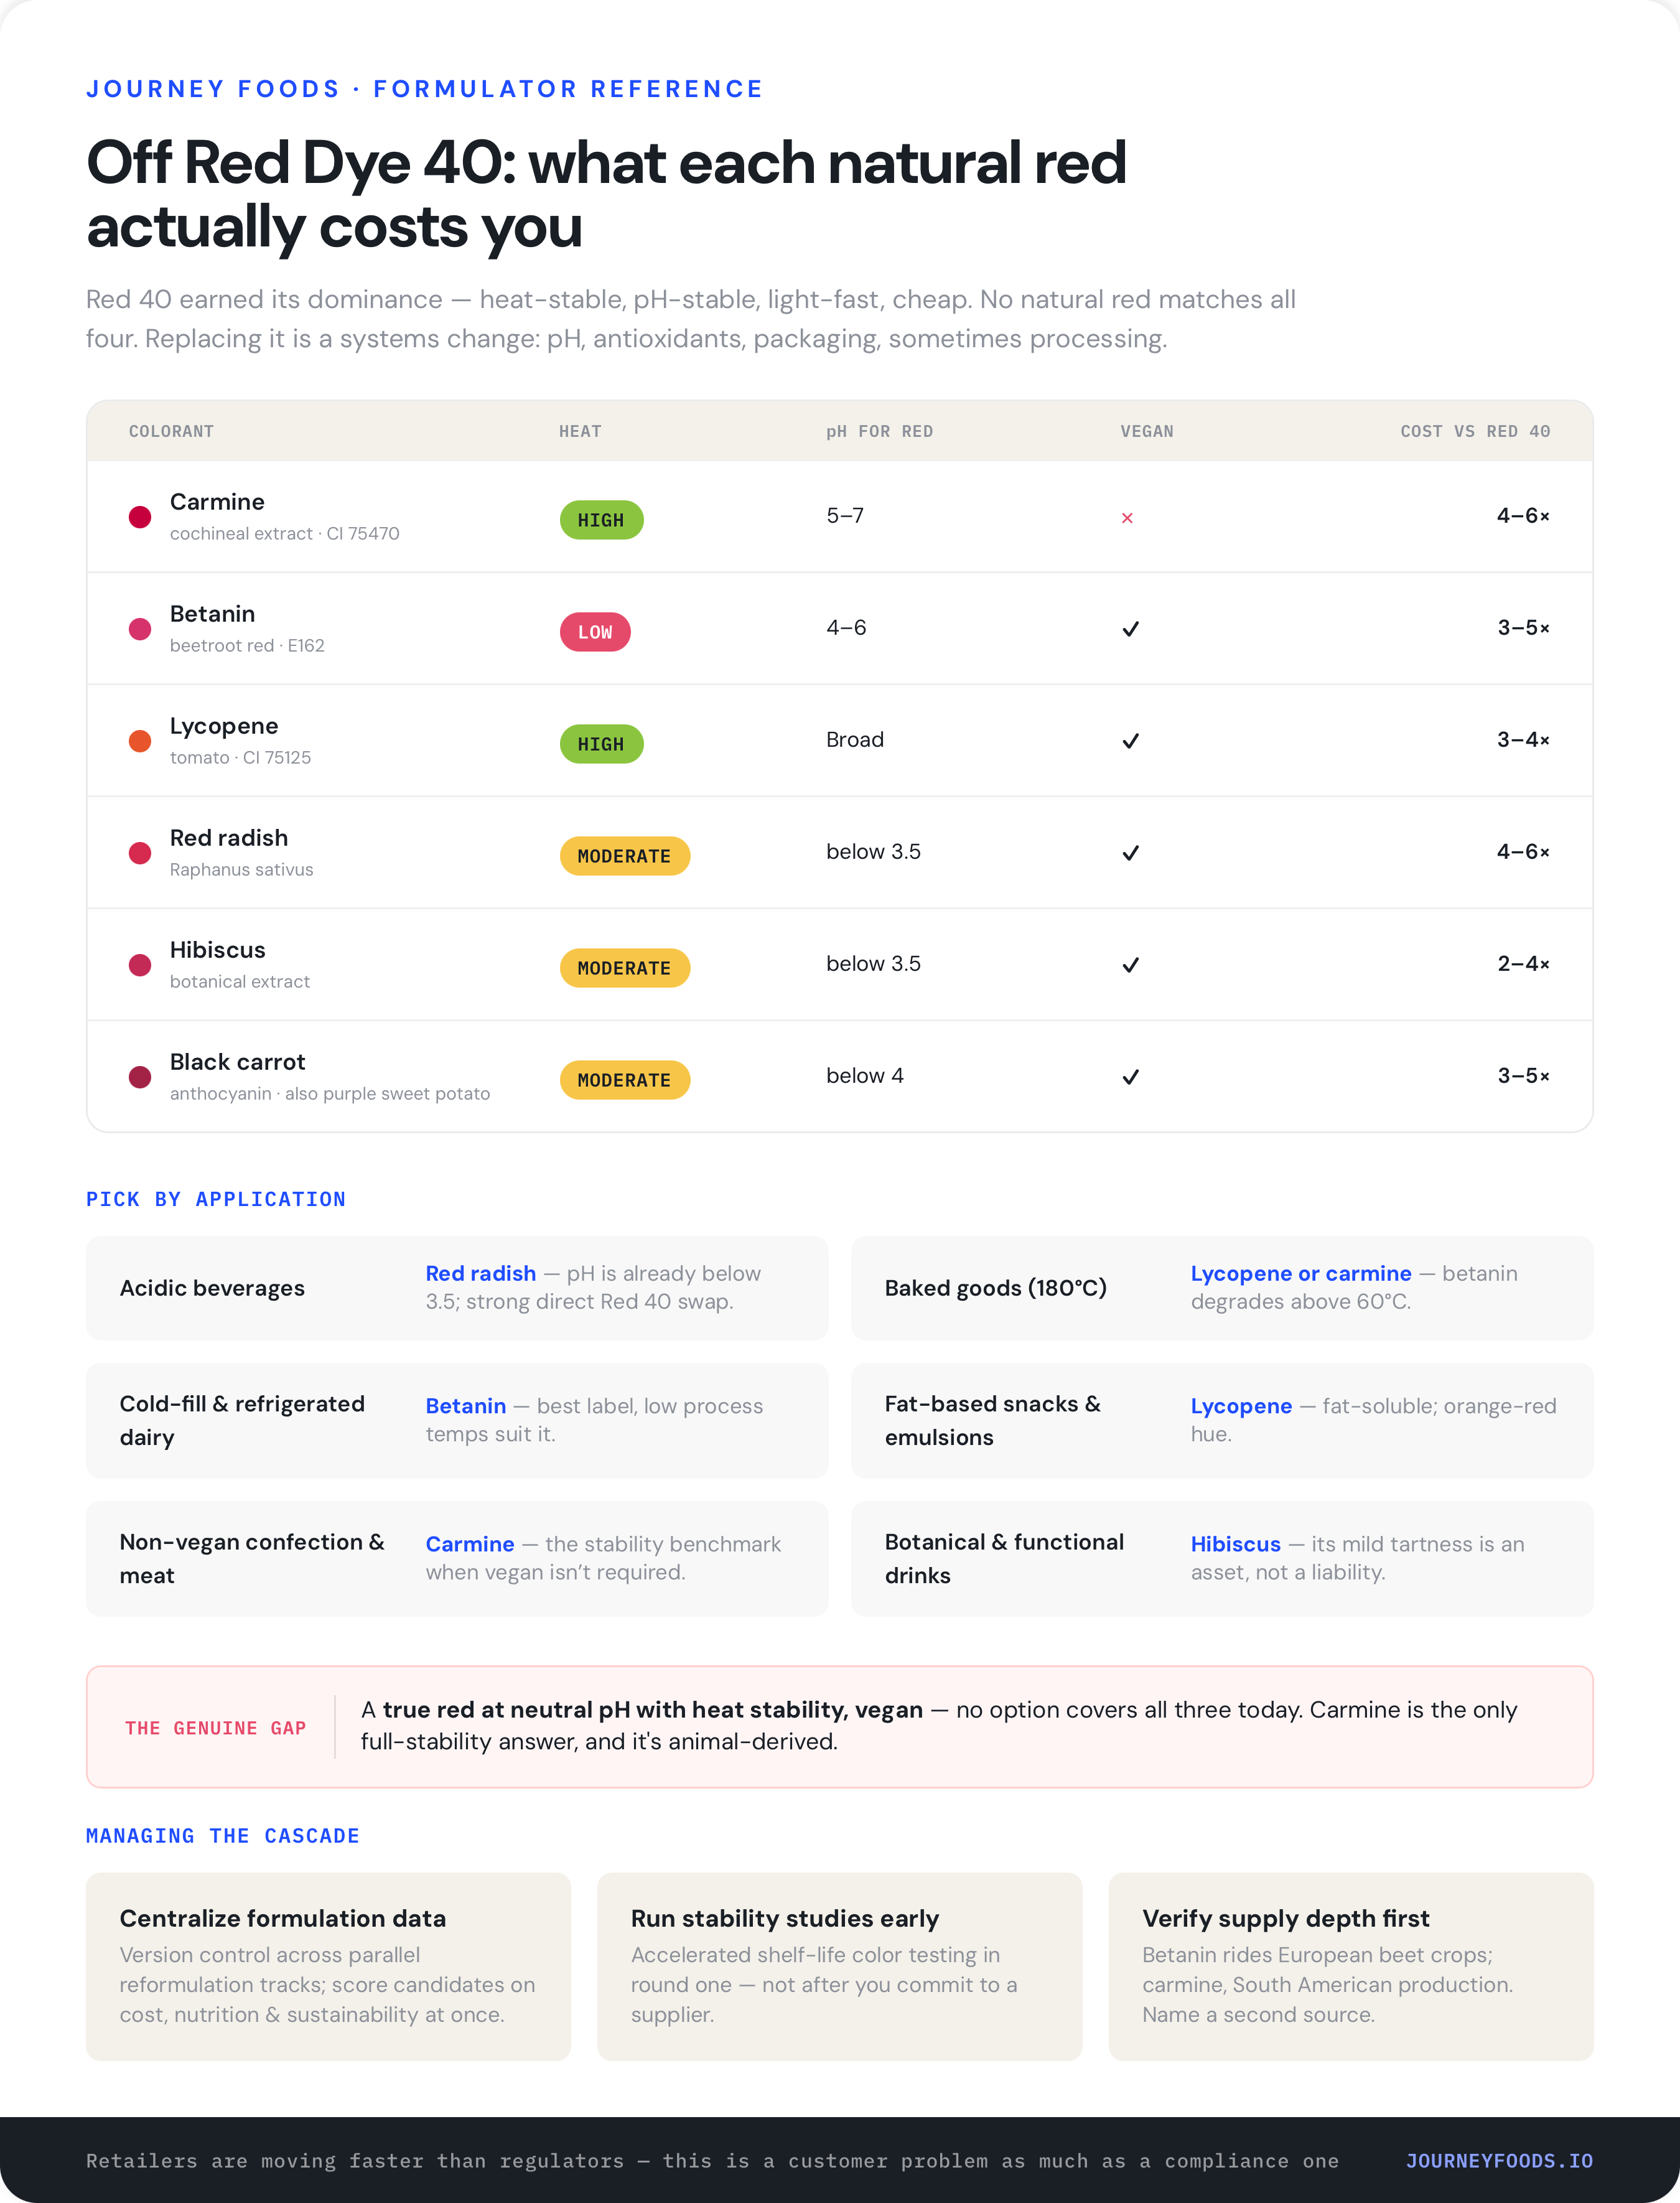The image size is (1680, 2203).
Task: Click the COST VS RED 40 column header
Action: [1475, 431]
